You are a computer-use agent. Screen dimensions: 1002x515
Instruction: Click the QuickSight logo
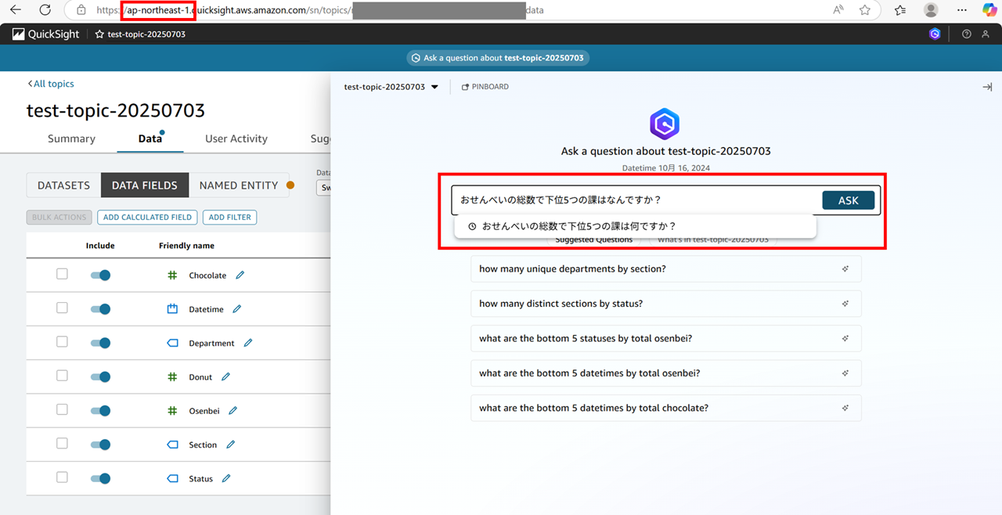45,34
